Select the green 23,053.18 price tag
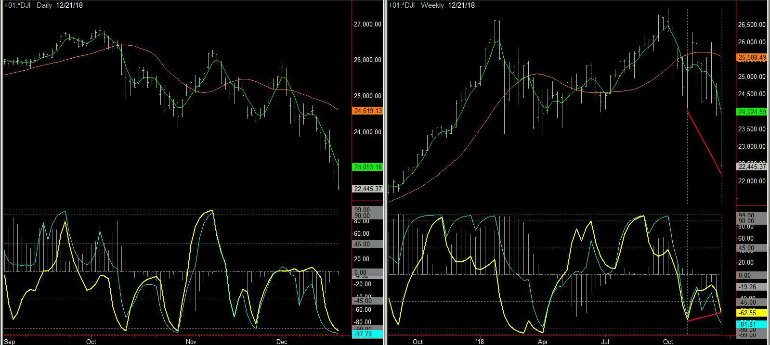This screenshot has height=345, width=770. (368, 167)
